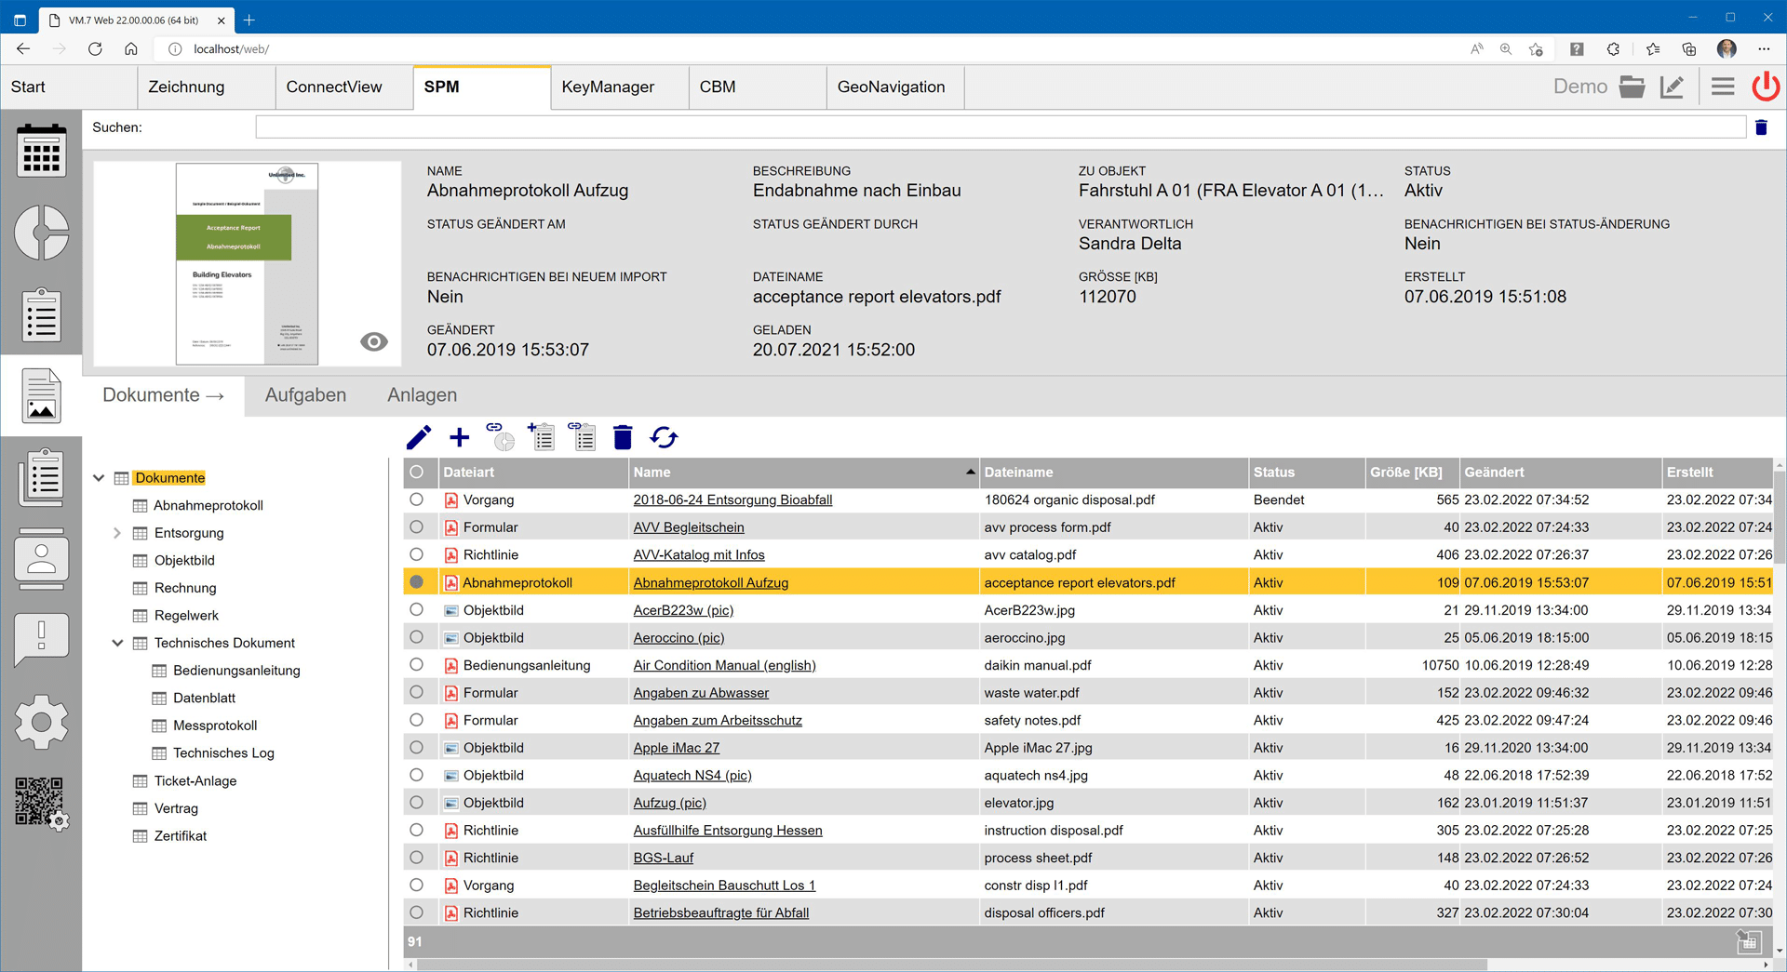Open the Anlagen tab

click(x=422, y=394)
